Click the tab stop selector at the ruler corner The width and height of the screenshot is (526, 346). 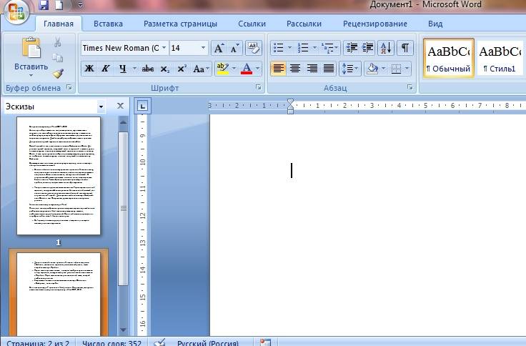click(x=142, y=106)
